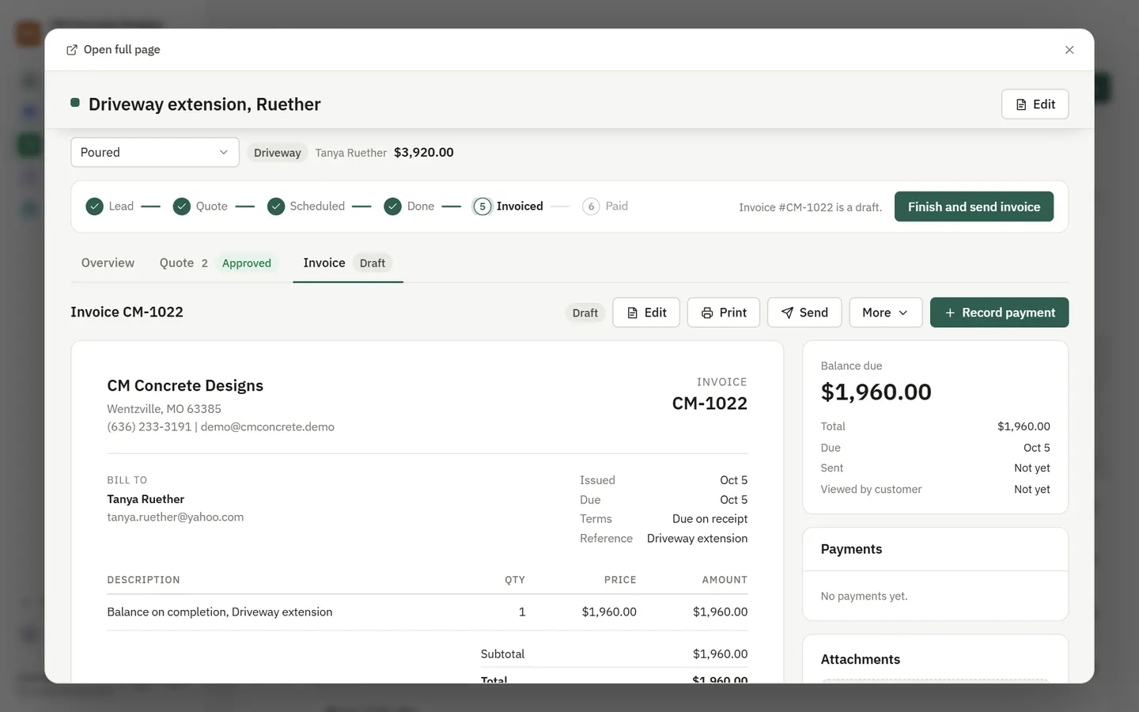
Task: Record a payment on invoice
Action: pyautogui.click(x=999, y=312)
